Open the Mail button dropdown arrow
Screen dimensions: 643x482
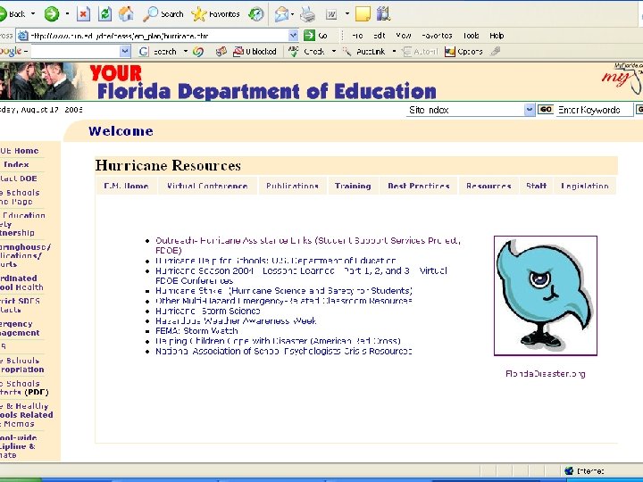(292, 14)
